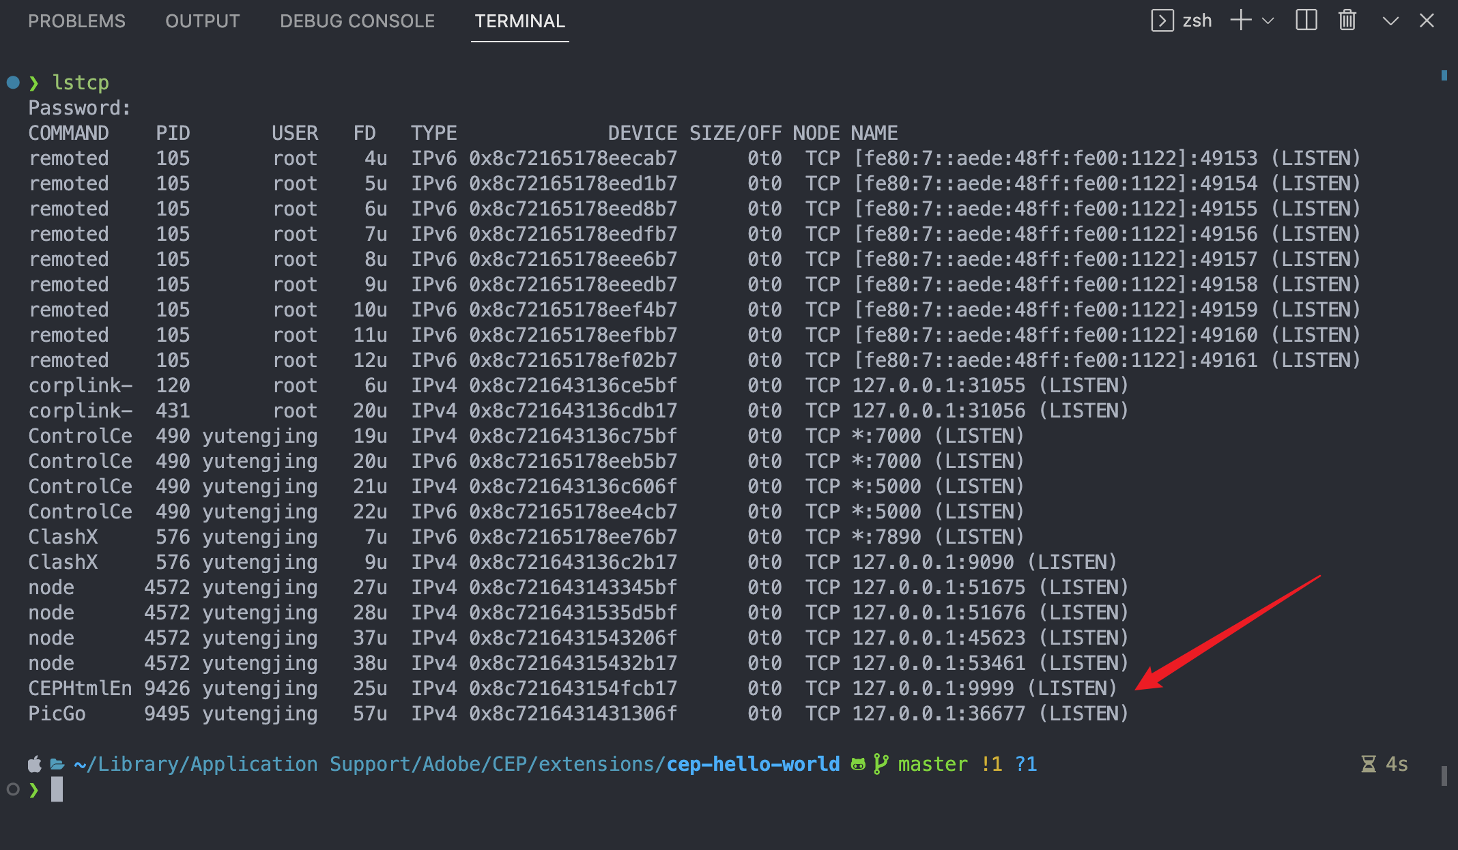
Task: Click *:5000 on the 21u ControlCe row
Action: pos(887,486)
